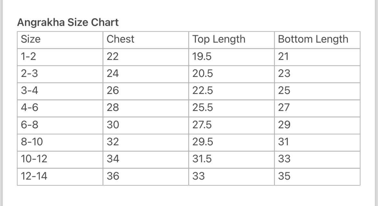Screen dimensions: 378x206
Task: Click the Chest column header
Action: coord(120,39)
